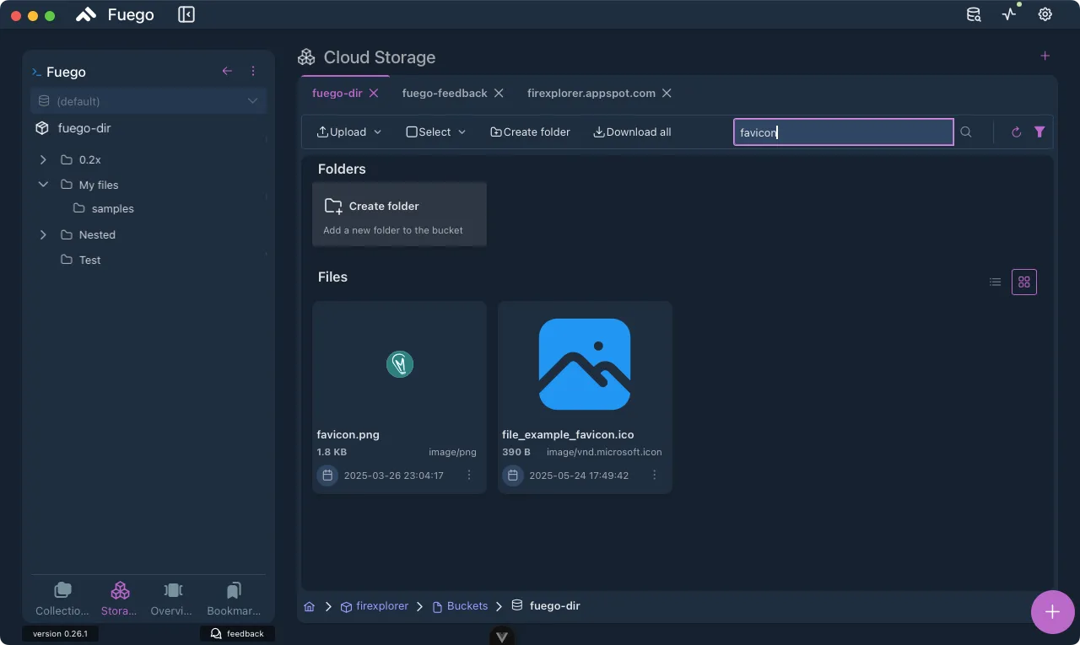Image resolution: width=1080 pixels, height=645 pixels.
Task: Switch to the fuego-feedback tab
Action: coord(445,94)
